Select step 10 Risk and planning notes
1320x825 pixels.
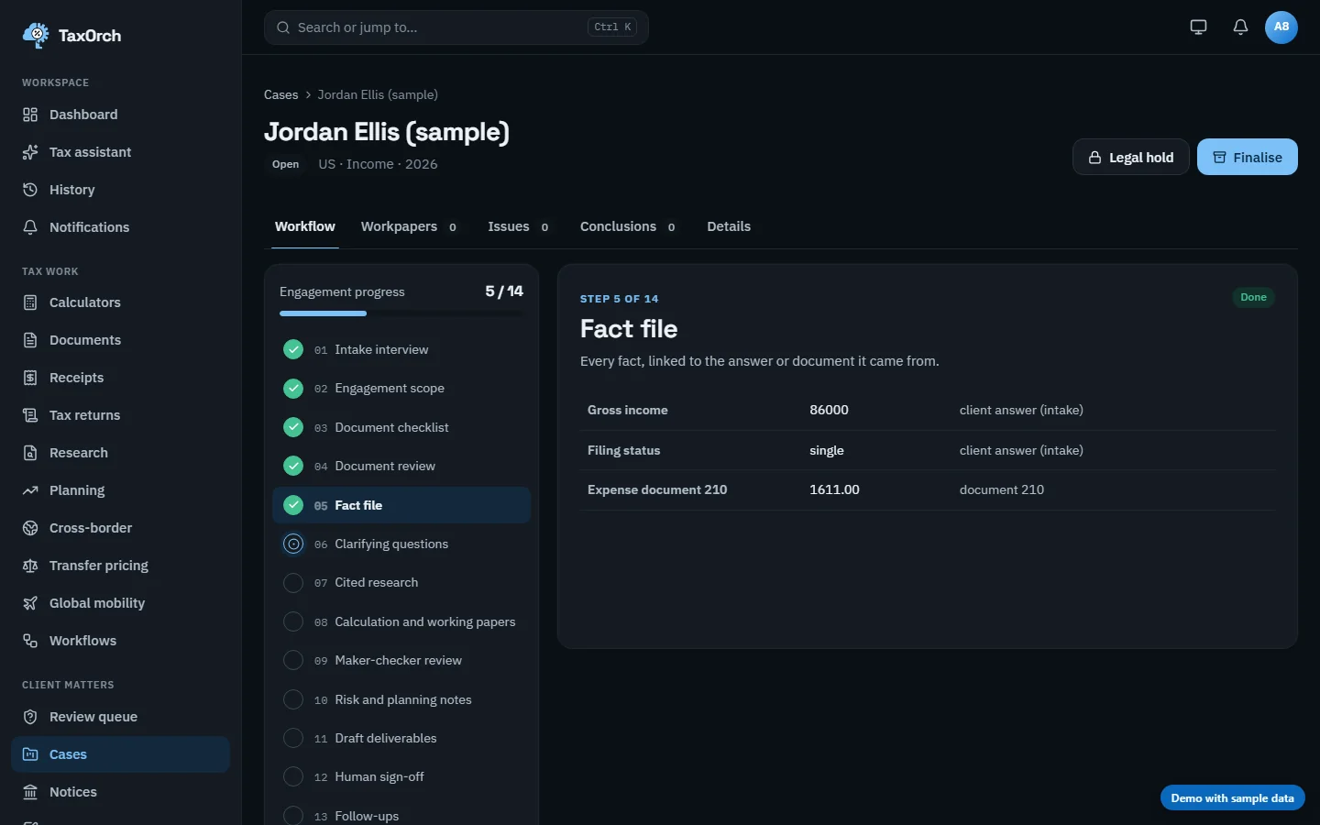401,699
